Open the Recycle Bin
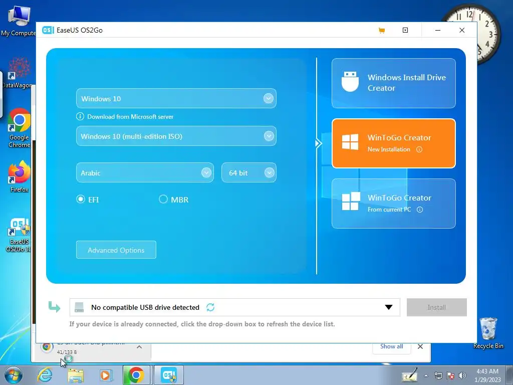The image size is (513, 385). pyautogui.click(x=488, y=333)
